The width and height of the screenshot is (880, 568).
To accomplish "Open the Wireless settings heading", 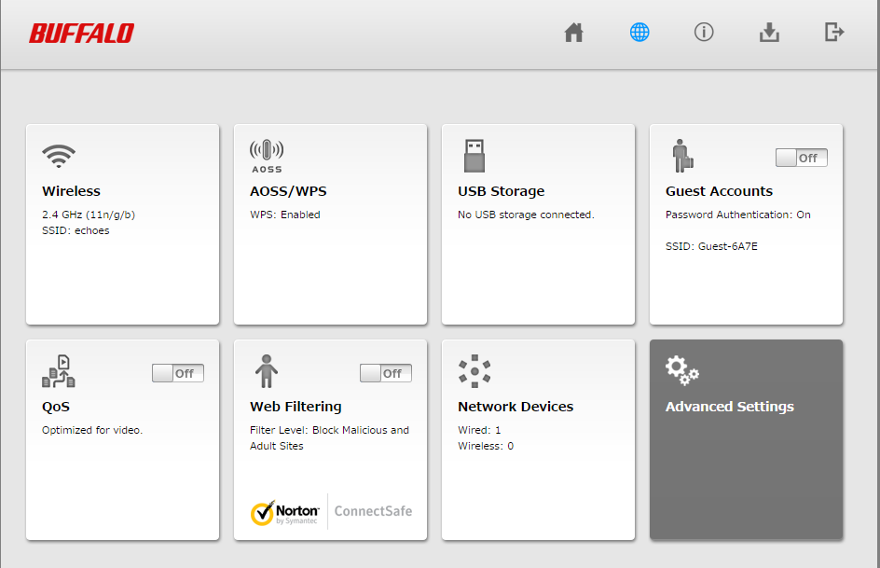I will pyautogui.click(x=71, y=191).
